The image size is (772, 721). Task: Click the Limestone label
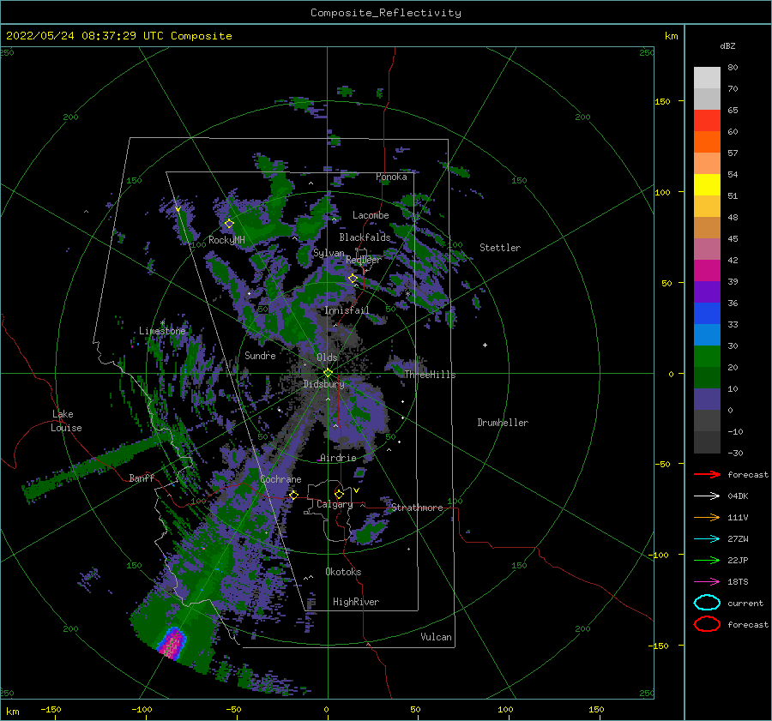(x=162, y=331)
